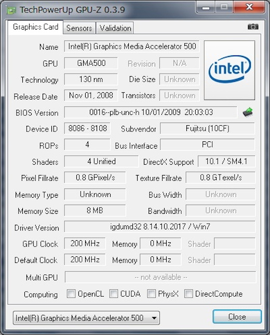
Task: Click the DirectX Support label
Action: [168, 162]
